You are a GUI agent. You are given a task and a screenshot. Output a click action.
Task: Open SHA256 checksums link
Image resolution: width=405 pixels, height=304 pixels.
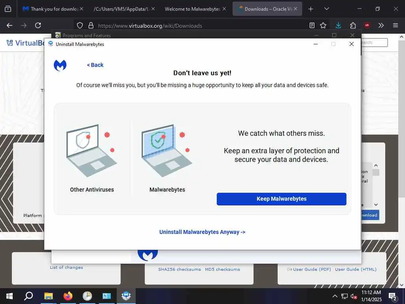click(180, 269)
